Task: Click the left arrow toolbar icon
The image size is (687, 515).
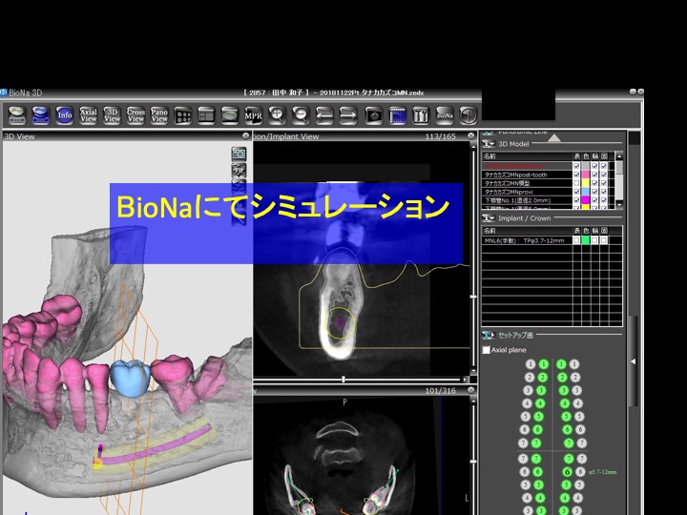Action: coord(324,115)
